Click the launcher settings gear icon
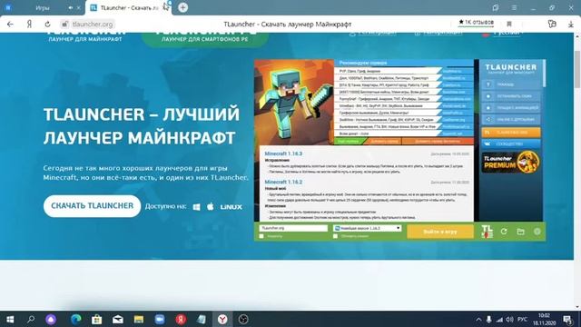The width and height of the screenshot is (581, 327). 537,232
